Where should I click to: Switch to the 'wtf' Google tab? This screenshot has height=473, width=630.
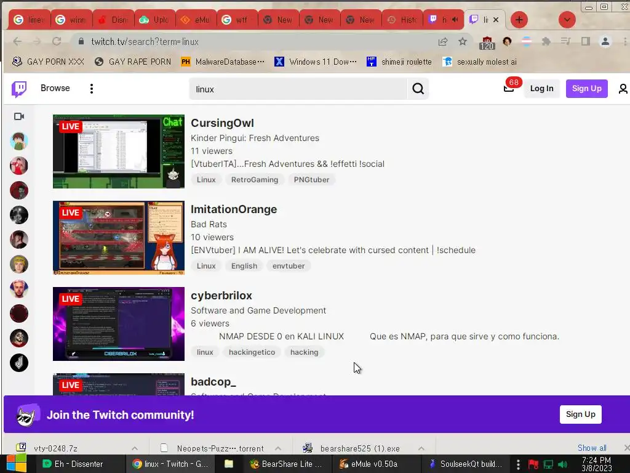tap(237, 20)
